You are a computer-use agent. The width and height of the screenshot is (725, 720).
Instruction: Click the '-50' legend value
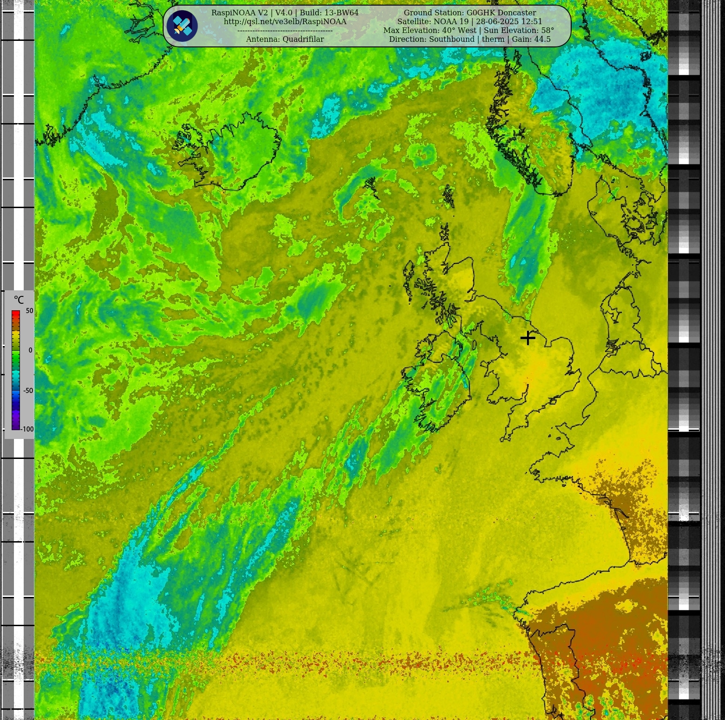coord(28,391)
